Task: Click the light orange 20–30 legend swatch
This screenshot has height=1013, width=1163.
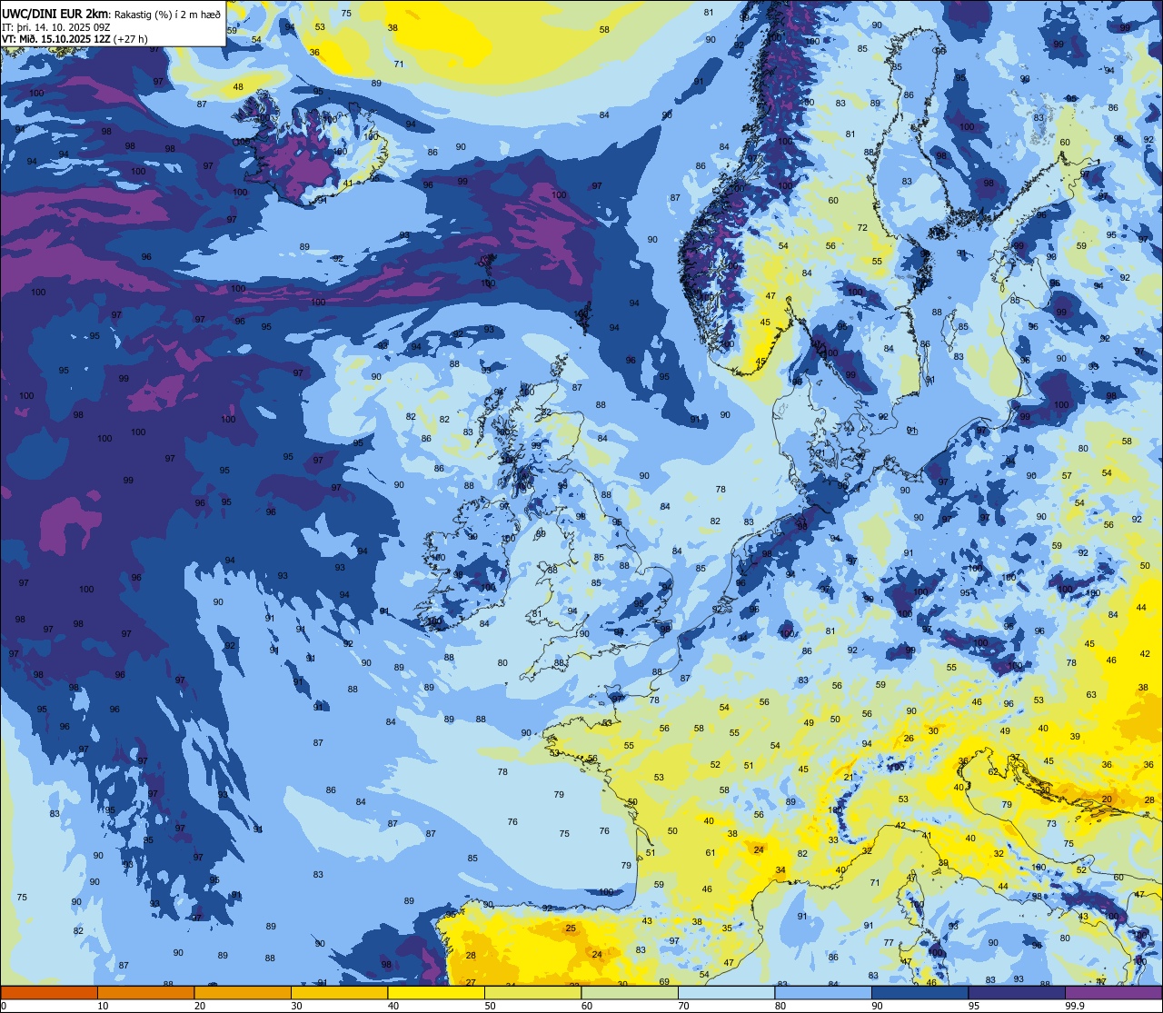Action: pyautogui.click(x=243, y=993)
